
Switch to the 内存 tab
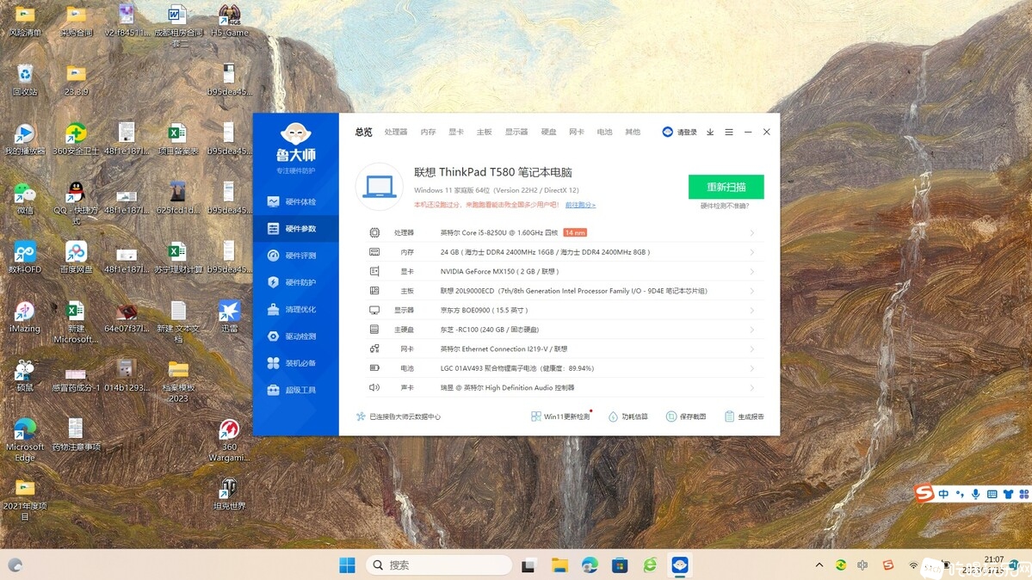point(428,133)
